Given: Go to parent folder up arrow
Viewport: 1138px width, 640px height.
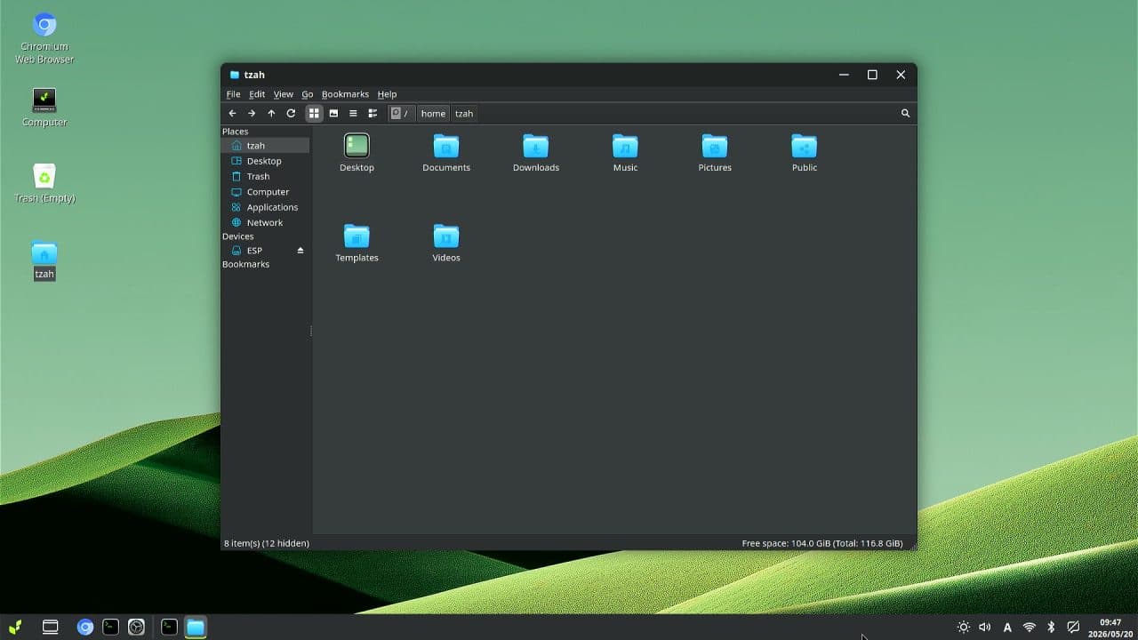Looking at the screenshot, I should point(271,114).
